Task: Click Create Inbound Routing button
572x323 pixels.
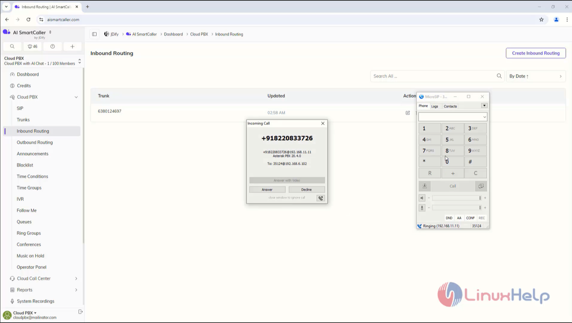Action: click(x=536, y=53)
